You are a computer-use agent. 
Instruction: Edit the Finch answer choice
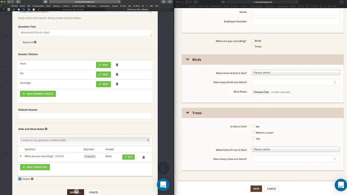coord(103,65)
